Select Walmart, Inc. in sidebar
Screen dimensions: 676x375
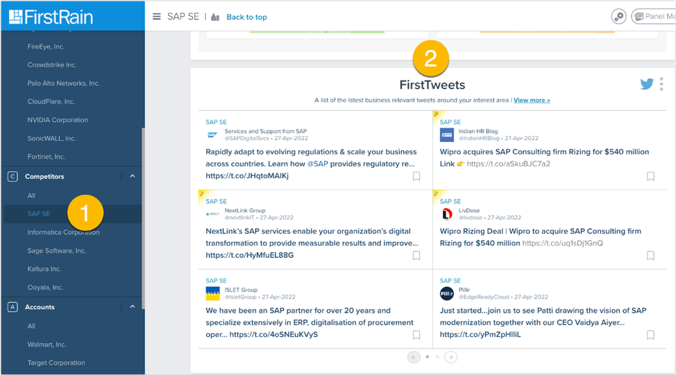click(47, 345)
